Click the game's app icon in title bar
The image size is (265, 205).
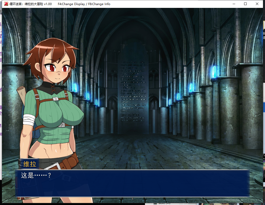click(x=6, y=4)
